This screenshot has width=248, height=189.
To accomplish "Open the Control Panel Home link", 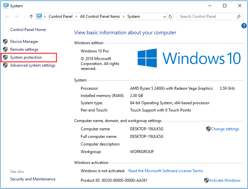I will click(28, 30).
